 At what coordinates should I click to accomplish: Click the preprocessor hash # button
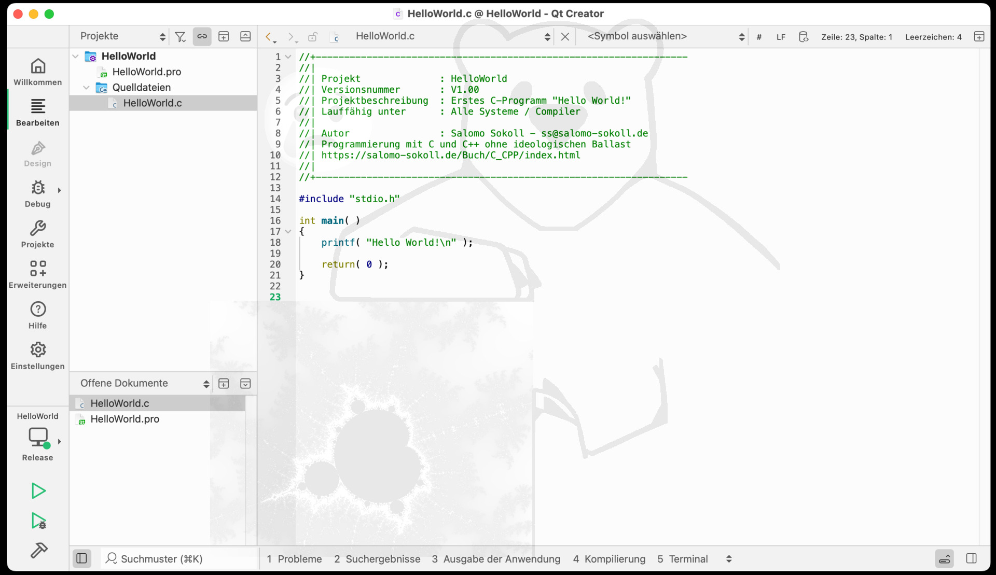click(x=759, y=37)
